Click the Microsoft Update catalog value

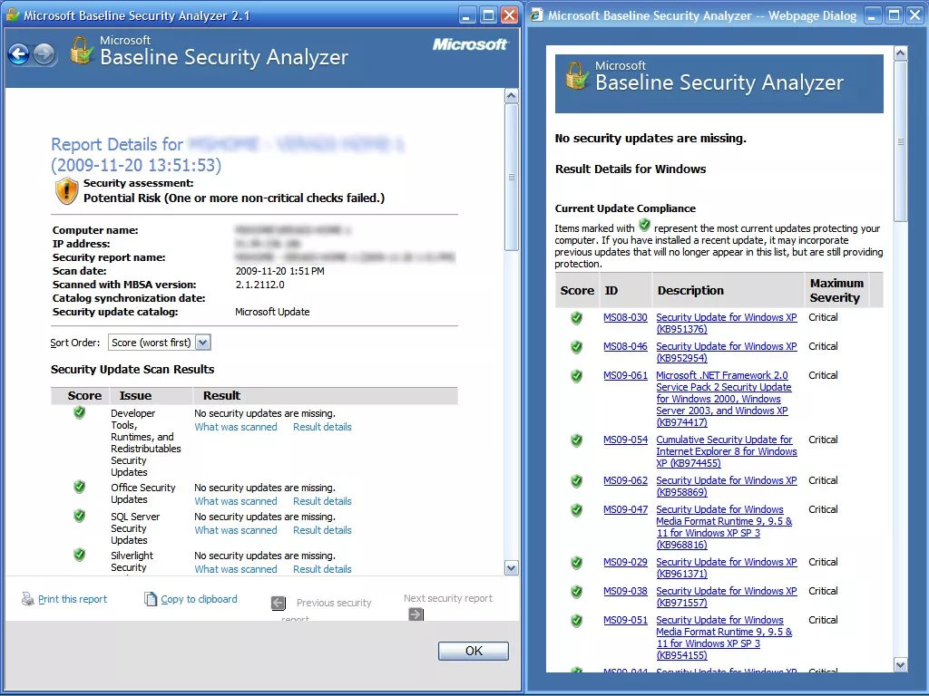pyautogui.click(x=272, y=312)
